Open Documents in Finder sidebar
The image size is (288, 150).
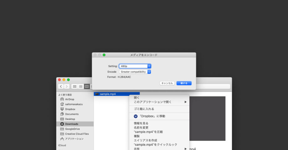click(75, 114)
